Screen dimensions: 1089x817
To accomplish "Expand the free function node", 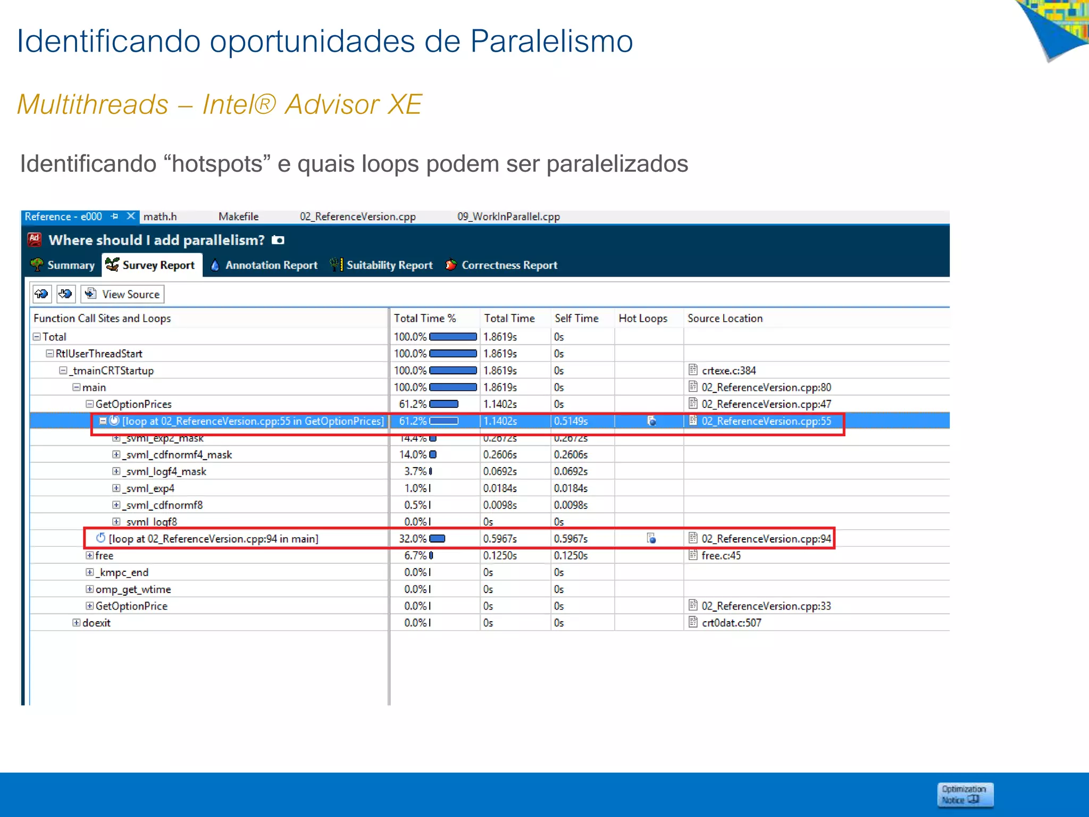I will [90, 555].
